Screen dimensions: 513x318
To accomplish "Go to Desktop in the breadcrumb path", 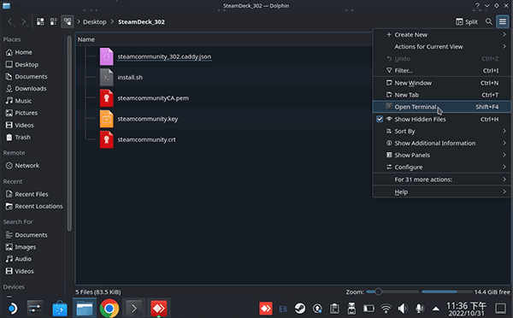I will (95, 22).
